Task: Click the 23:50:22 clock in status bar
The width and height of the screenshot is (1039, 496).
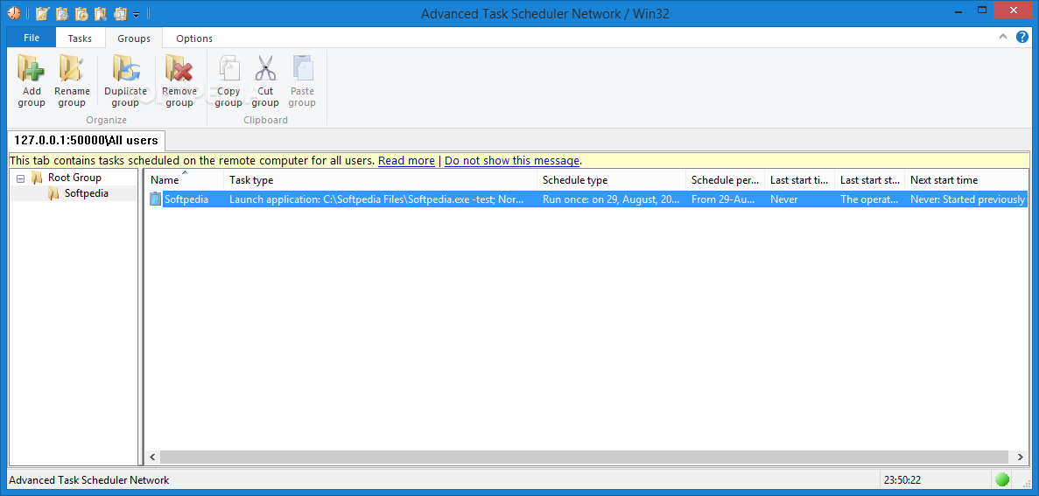Action: point(902,480)
